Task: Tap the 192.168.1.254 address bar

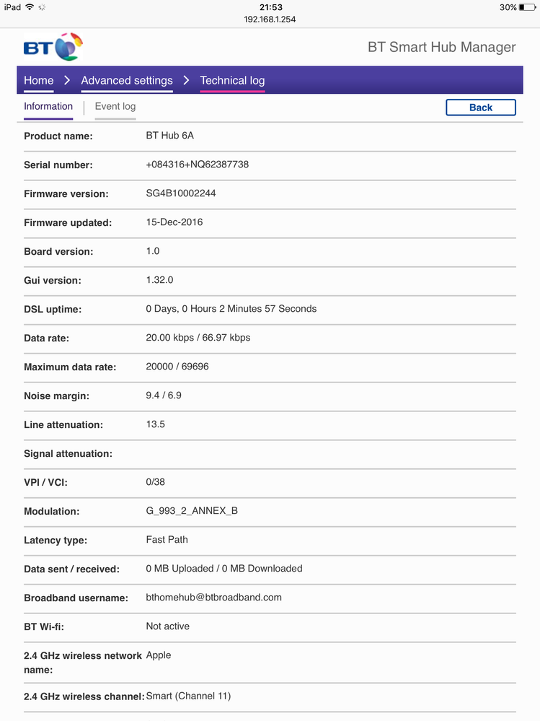Action: [x=270, y=19]
